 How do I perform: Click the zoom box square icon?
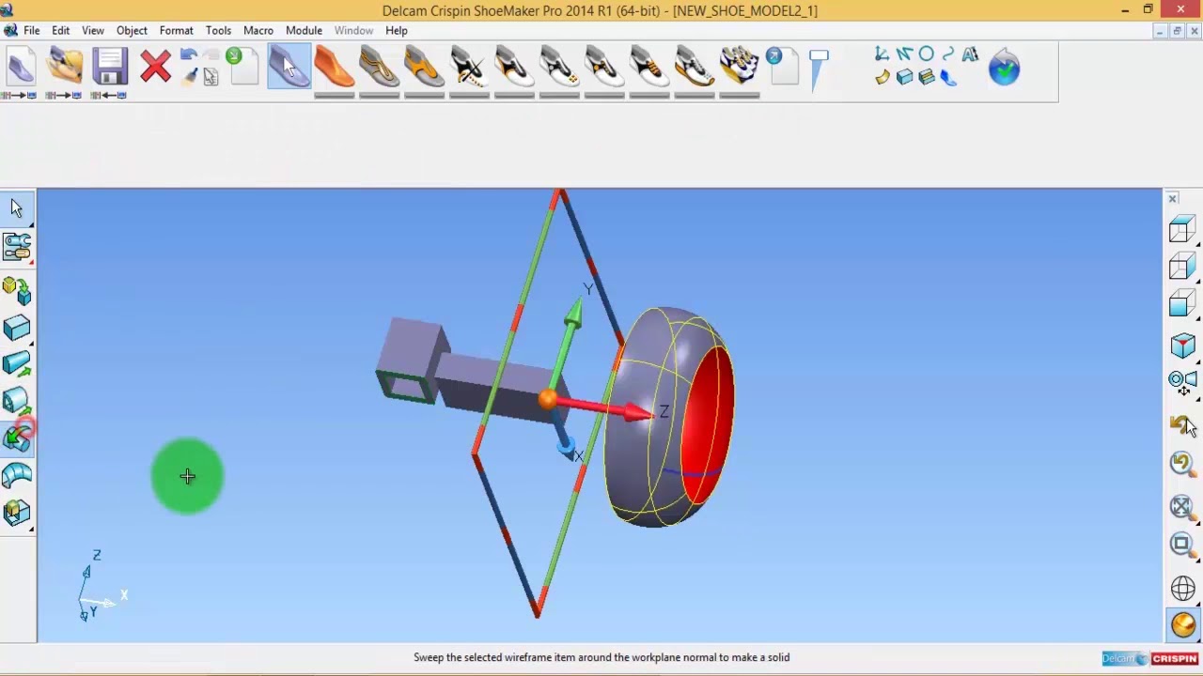click(x=1182, y=545)
